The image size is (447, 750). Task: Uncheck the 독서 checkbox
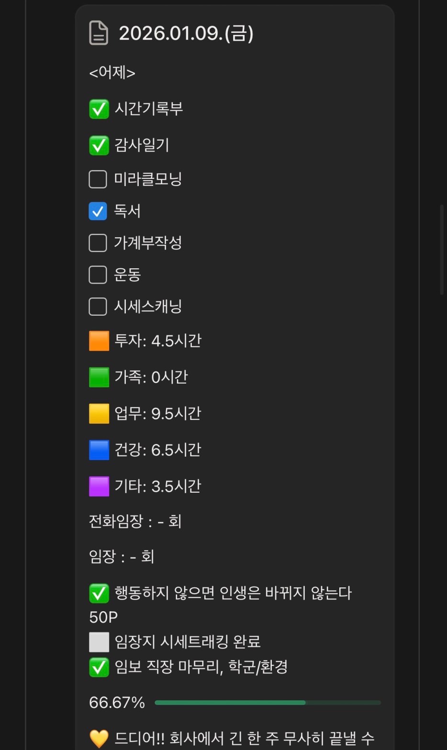98,211
